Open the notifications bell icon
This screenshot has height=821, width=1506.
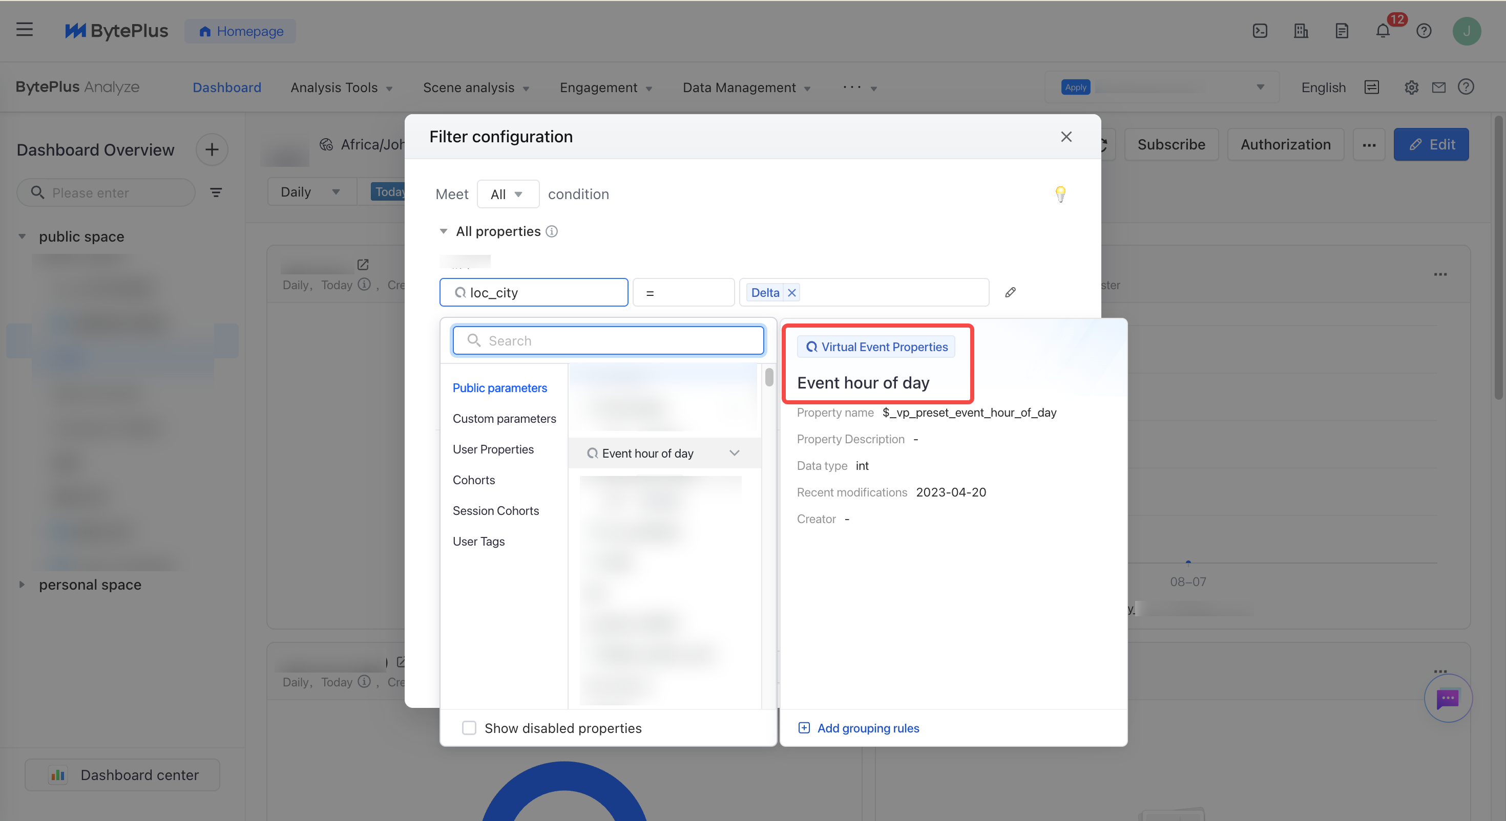click(1383, 31)
